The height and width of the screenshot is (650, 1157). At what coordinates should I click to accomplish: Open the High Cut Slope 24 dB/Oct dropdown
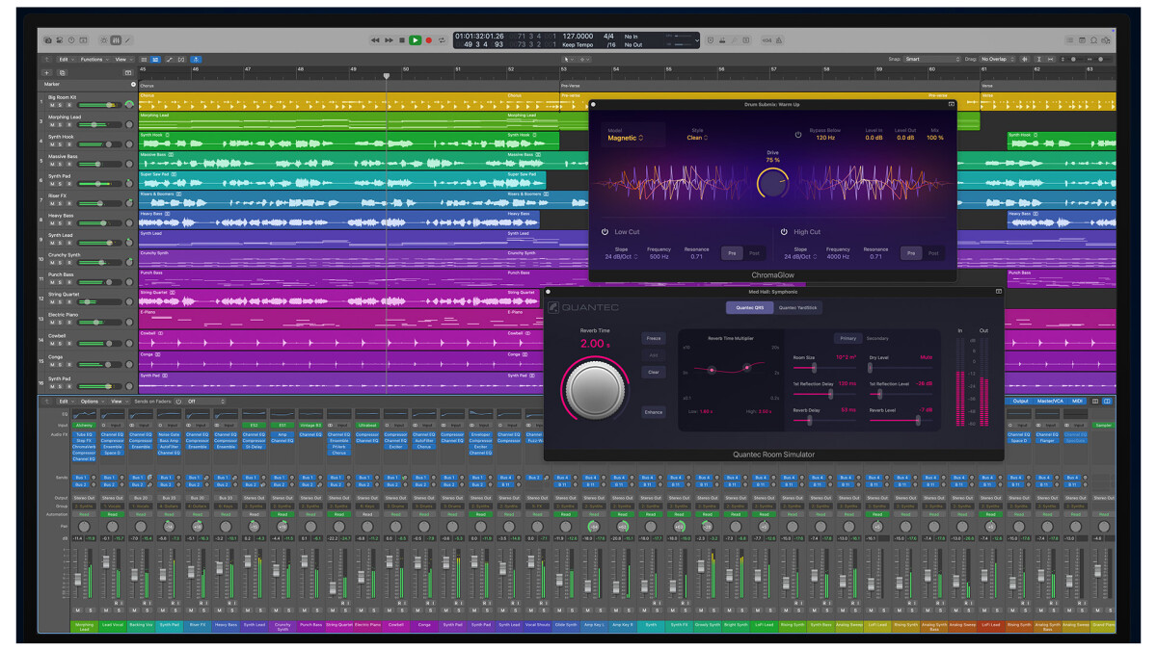[x=800, y=257]
